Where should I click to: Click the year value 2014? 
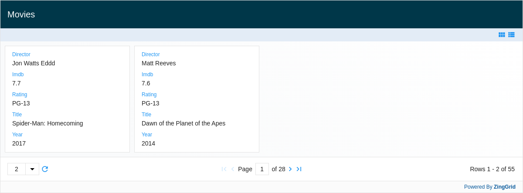click(x=148, y=143)
